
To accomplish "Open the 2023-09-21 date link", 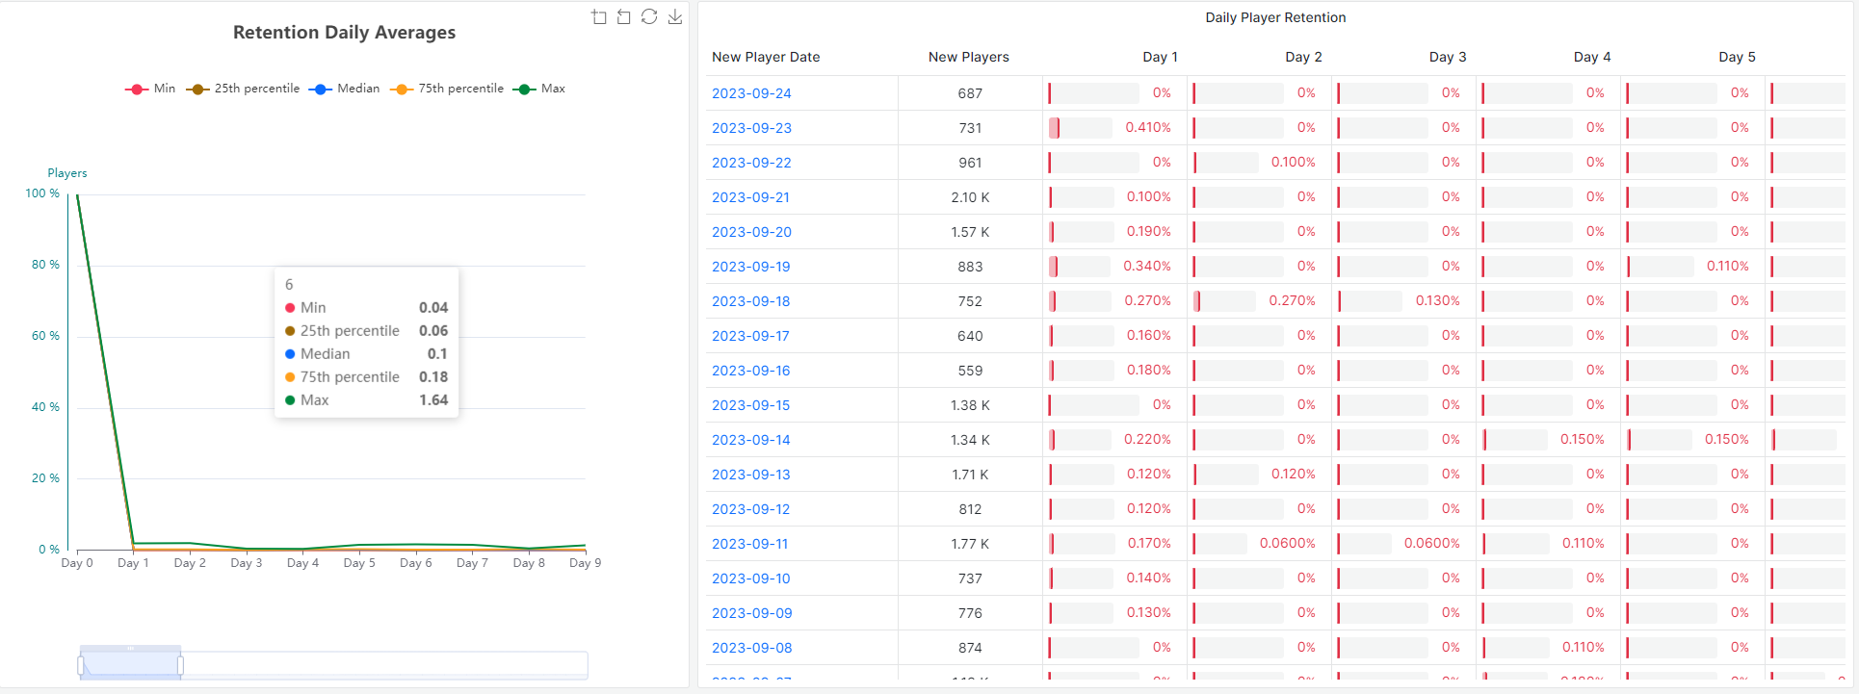I will pyautogui.click(x=750, y=197).
